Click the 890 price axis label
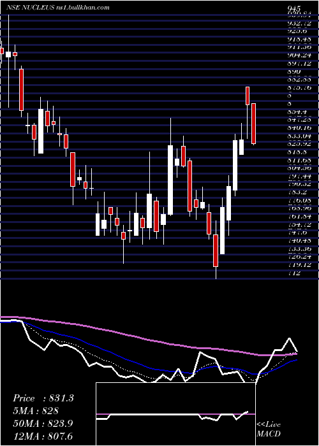The width and height of the screenshot is (319, 446). 295,71
